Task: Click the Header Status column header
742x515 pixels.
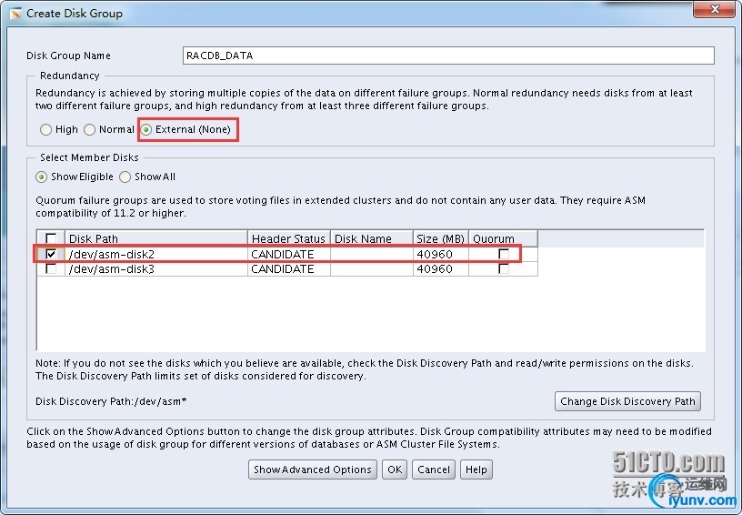Action: point(288,238)
